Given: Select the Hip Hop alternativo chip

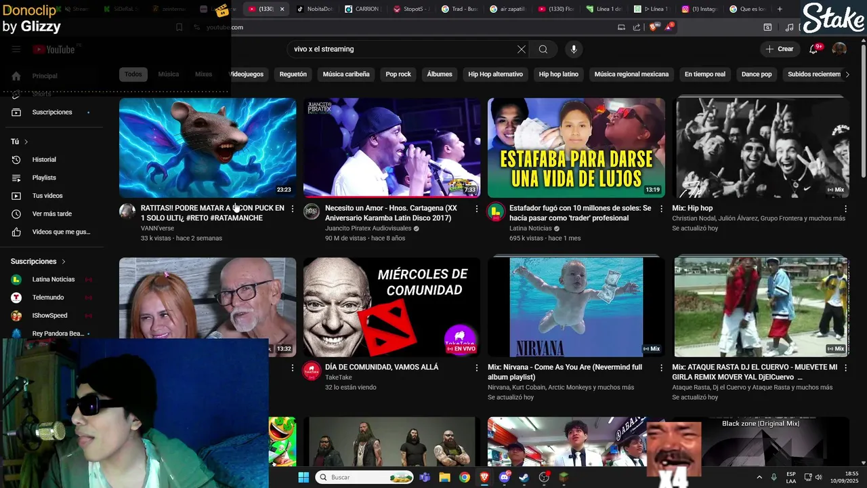Looking at the screenshot, I should tap(496, 74).
